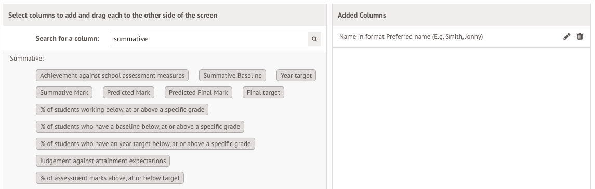Viewport: 595px width, 189px height.
Task: Choose the Predicted Mark column tag
Action: click(x=129, y=93)
